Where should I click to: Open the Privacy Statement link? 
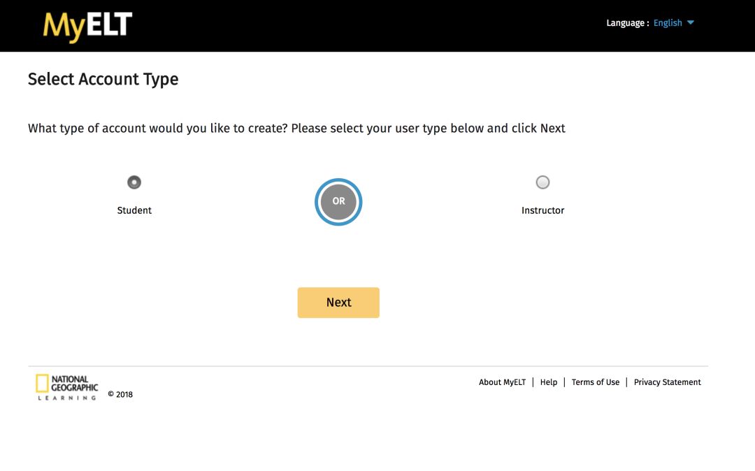click(x=668, y=382)
